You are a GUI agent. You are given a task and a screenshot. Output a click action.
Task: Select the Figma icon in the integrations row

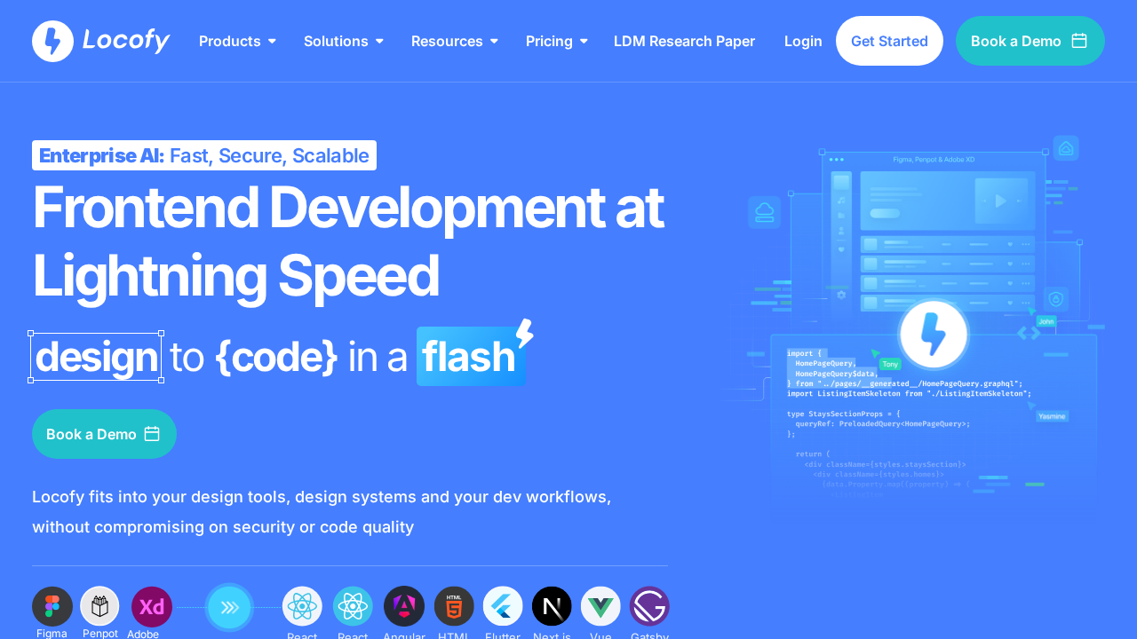[x=52, y=606]
